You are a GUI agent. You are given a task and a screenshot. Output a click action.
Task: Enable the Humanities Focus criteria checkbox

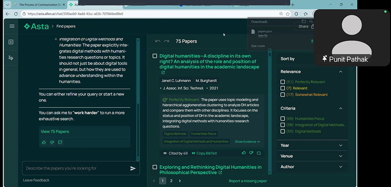pos(283,119)
